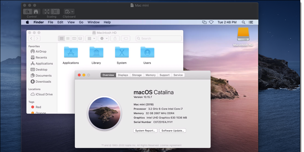Open the Finder action gear dropdown

103,38
